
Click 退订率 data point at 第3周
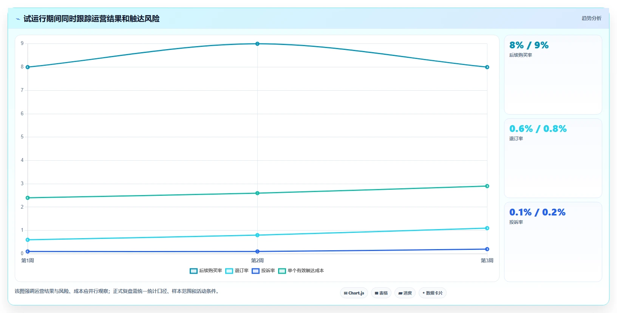pyautogui.click(x=487, y=228)
